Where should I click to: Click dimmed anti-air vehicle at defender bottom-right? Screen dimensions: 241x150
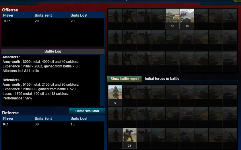click(230, 138)
